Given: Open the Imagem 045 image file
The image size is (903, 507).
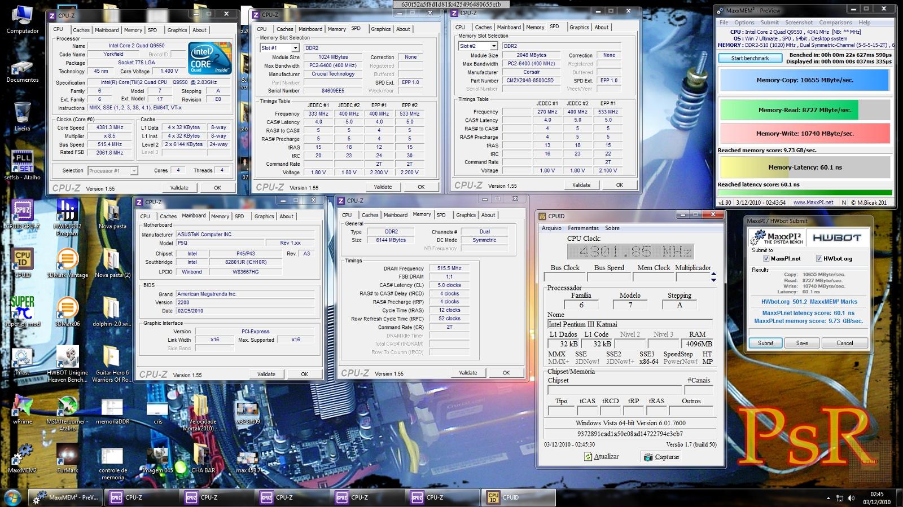Looking at the screenshot, I should click(157, 458).
